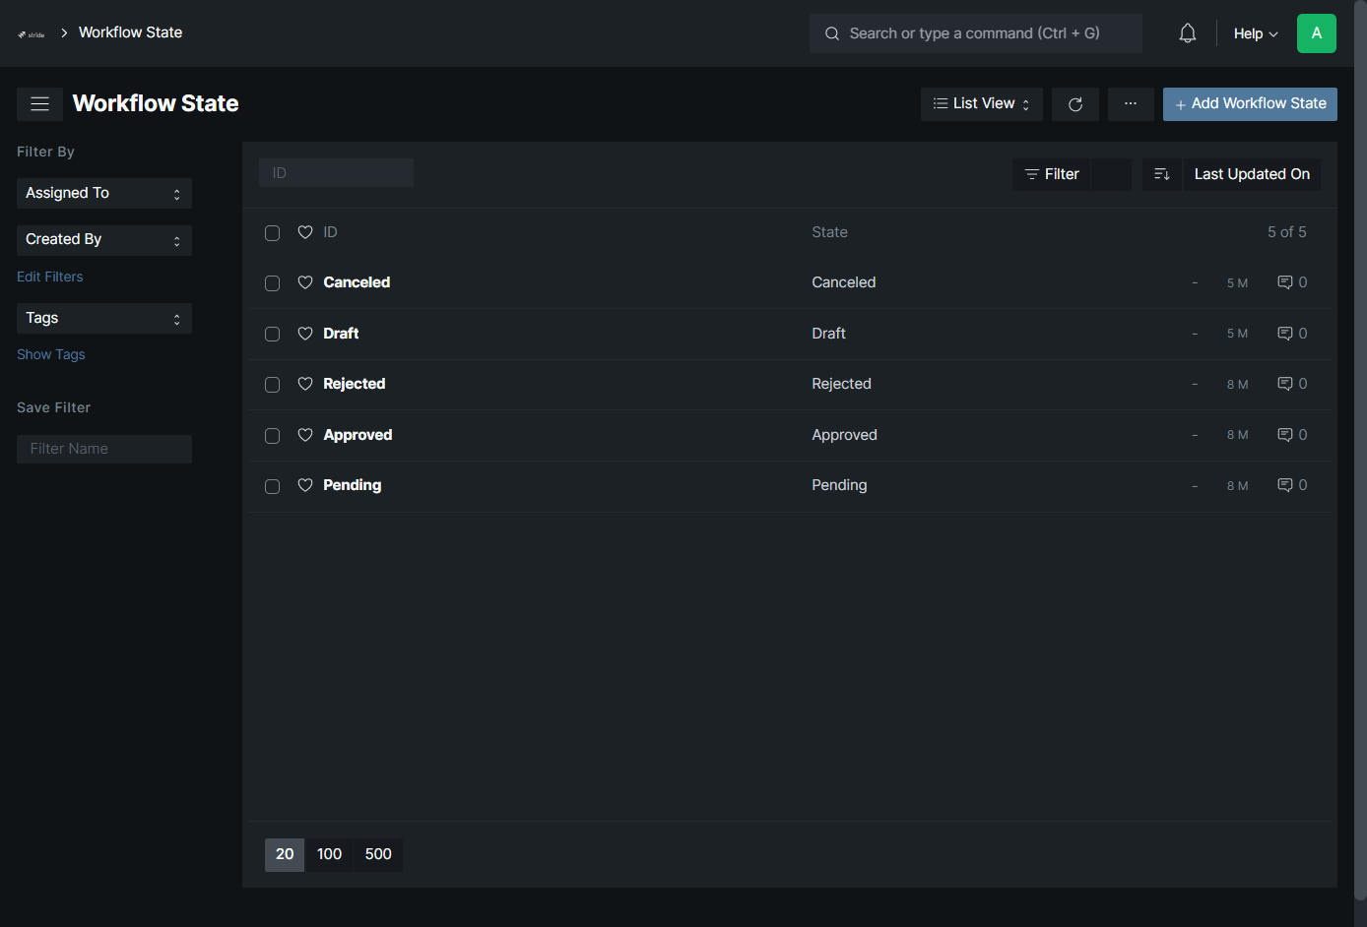Open the Created By filter dropdown
The image size is (1367, 927).
tap(104, 240)
